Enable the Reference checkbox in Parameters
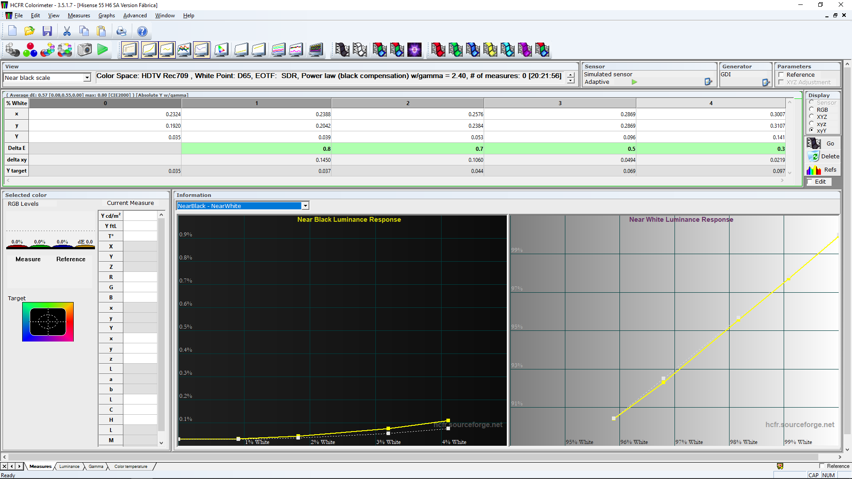The height and width of the screenshot is (479, 852). click(781, 75)
